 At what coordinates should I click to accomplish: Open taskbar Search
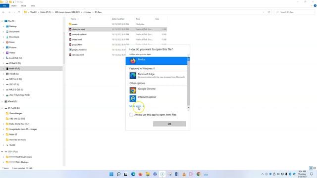coord(119,174)
